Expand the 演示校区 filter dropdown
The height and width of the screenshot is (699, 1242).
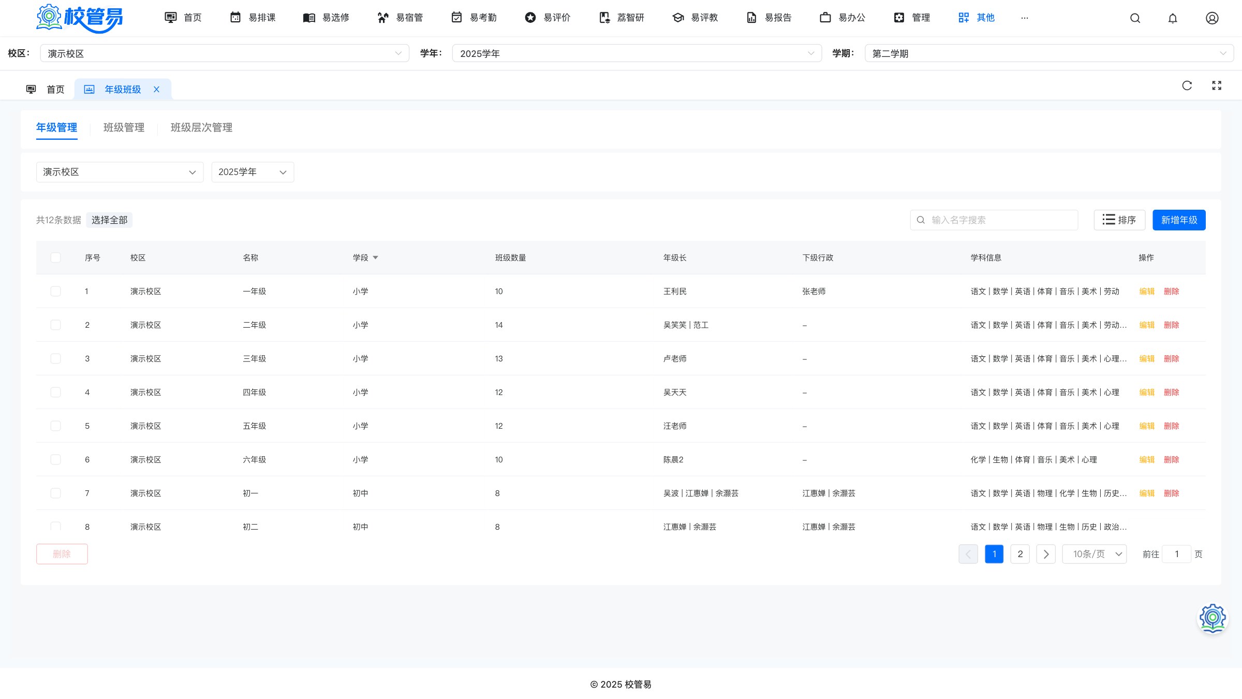tap(120, 172)
